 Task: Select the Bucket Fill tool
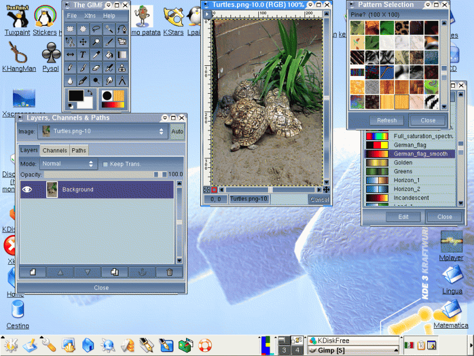click(109, 55)
